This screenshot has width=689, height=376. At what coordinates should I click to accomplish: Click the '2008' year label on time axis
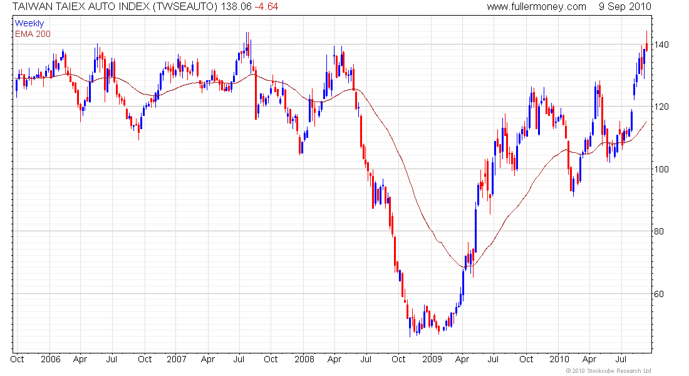pos(304,359)
